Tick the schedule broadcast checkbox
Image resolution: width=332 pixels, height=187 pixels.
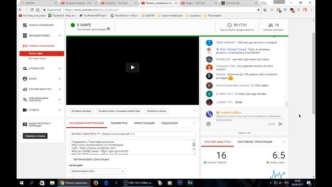(71, 159)
